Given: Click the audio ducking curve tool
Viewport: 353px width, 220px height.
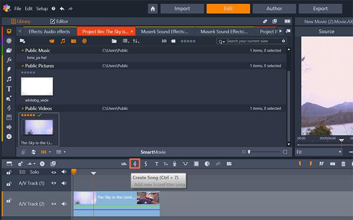Looking at the screenshot, I should (x=185, y=164).
